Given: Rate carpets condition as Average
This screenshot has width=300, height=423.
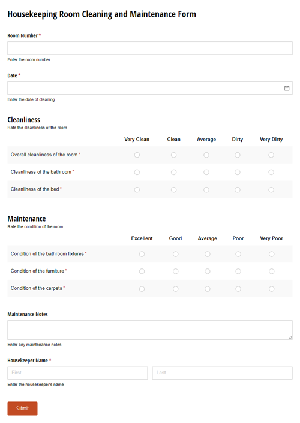Looking at the screenshot, I should pyautogui.click(x=207, y=289).
